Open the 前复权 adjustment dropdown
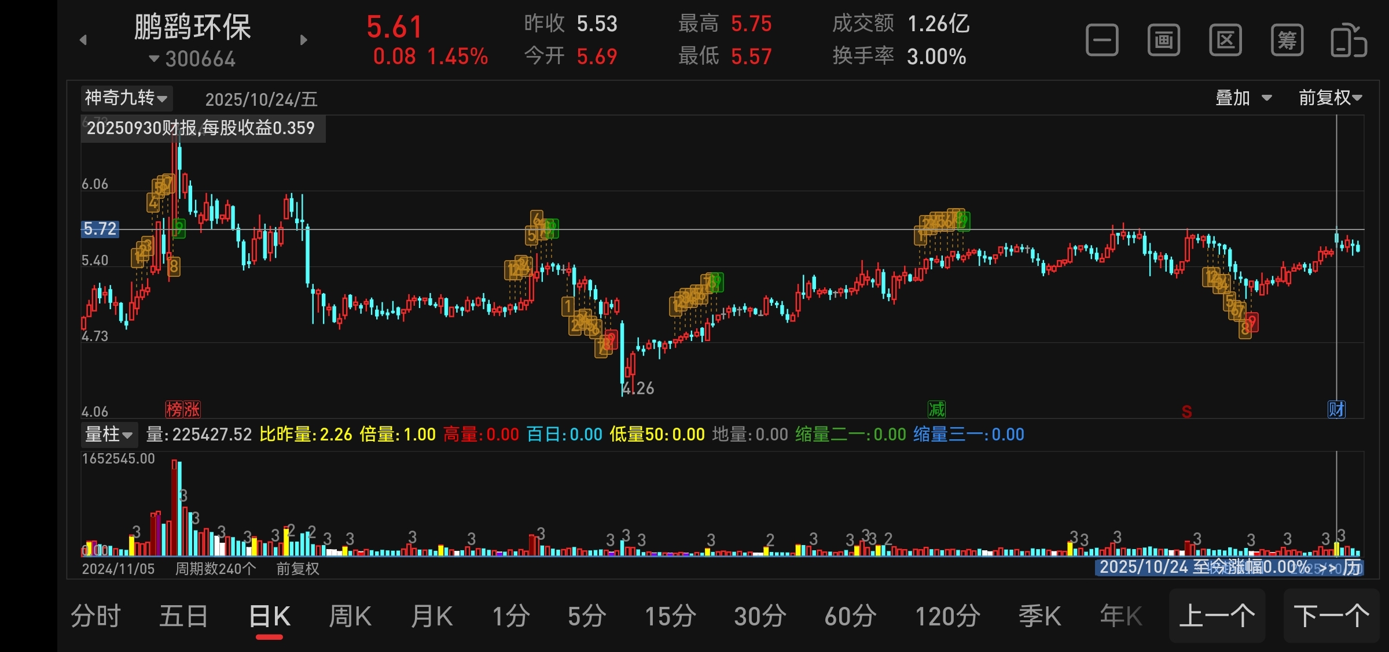 pos(1329,98)
